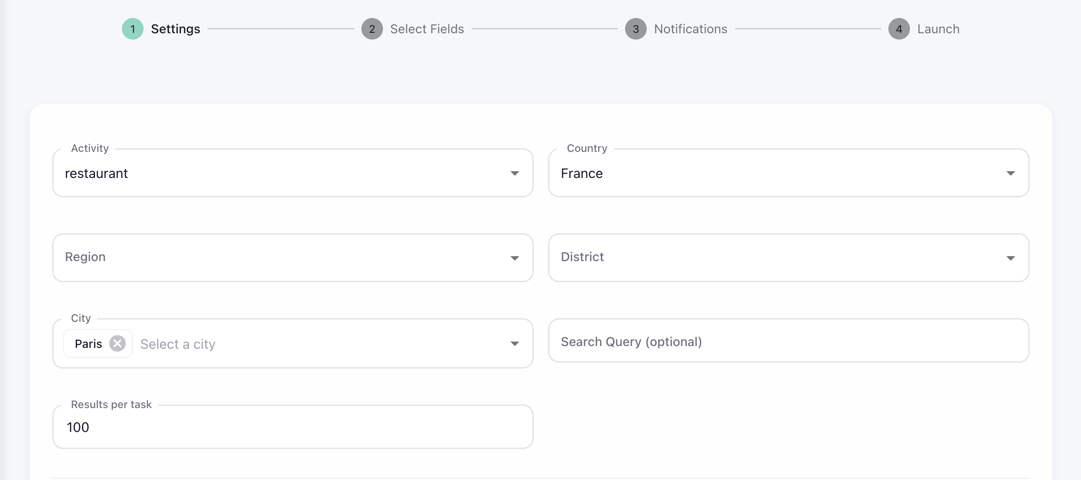Click the step 2 circle icon
Image resolution: width=1081 pixels, height=480 pixels.
372,29
